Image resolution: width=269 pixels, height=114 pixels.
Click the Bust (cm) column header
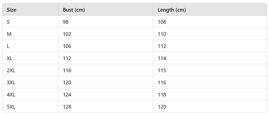pos(74,10)
